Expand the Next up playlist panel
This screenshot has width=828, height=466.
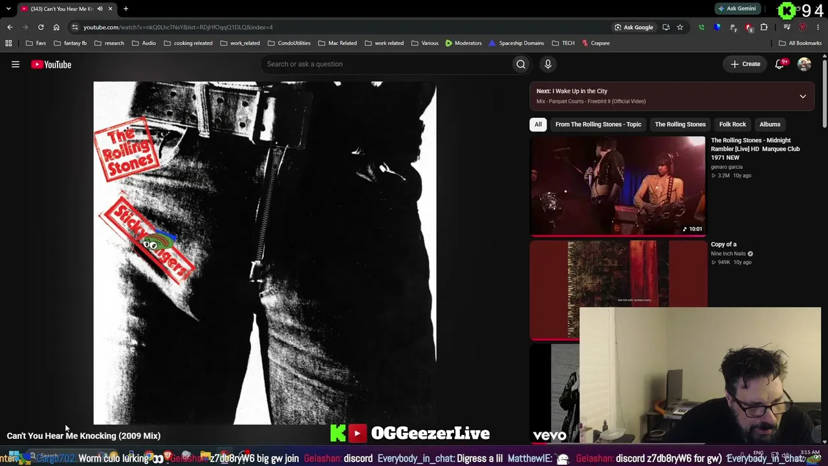pyautogui.click(x=803, y=96)
